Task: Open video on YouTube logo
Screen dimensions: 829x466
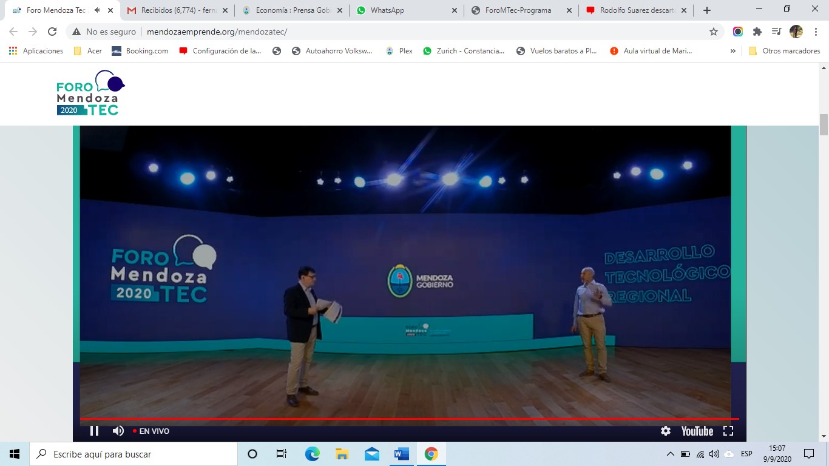Action: (x=697, y=431)
